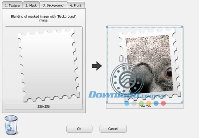The height and width of the screenshot is (138, 199).
Task: Click the top-right selection handle
Action: [x=182, y=27]
